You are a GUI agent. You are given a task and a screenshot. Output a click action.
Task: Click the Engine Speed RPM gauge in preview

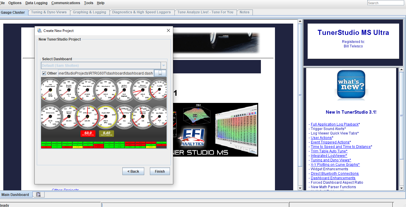pos(50,89)
